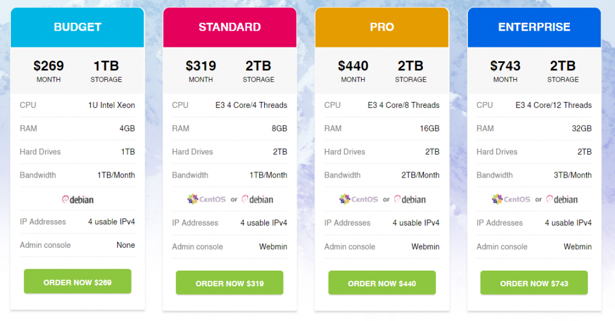615x321 pixels.
Task: Click the $269 month price in Budget
Action: 49,71
